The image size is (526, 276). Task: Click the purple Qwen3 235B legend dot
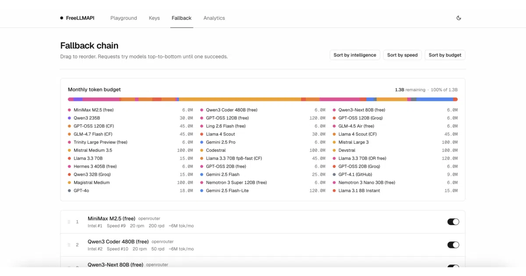(69, 118)
